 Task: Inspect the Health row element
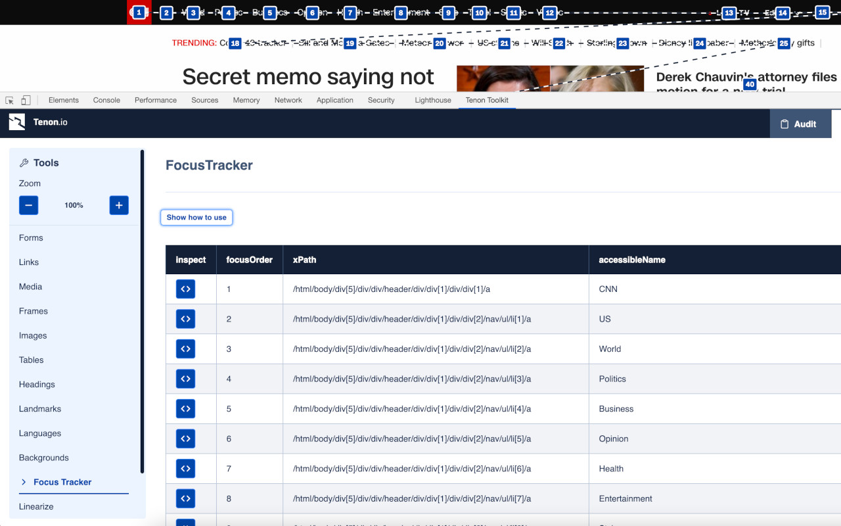coord(185,469)
